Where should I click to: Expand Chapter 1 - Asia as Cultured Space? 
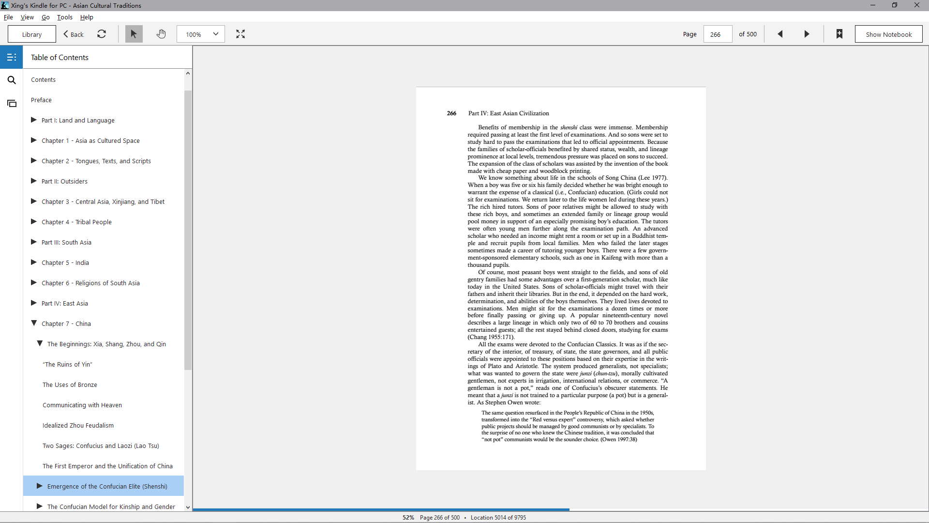[34, 140]
